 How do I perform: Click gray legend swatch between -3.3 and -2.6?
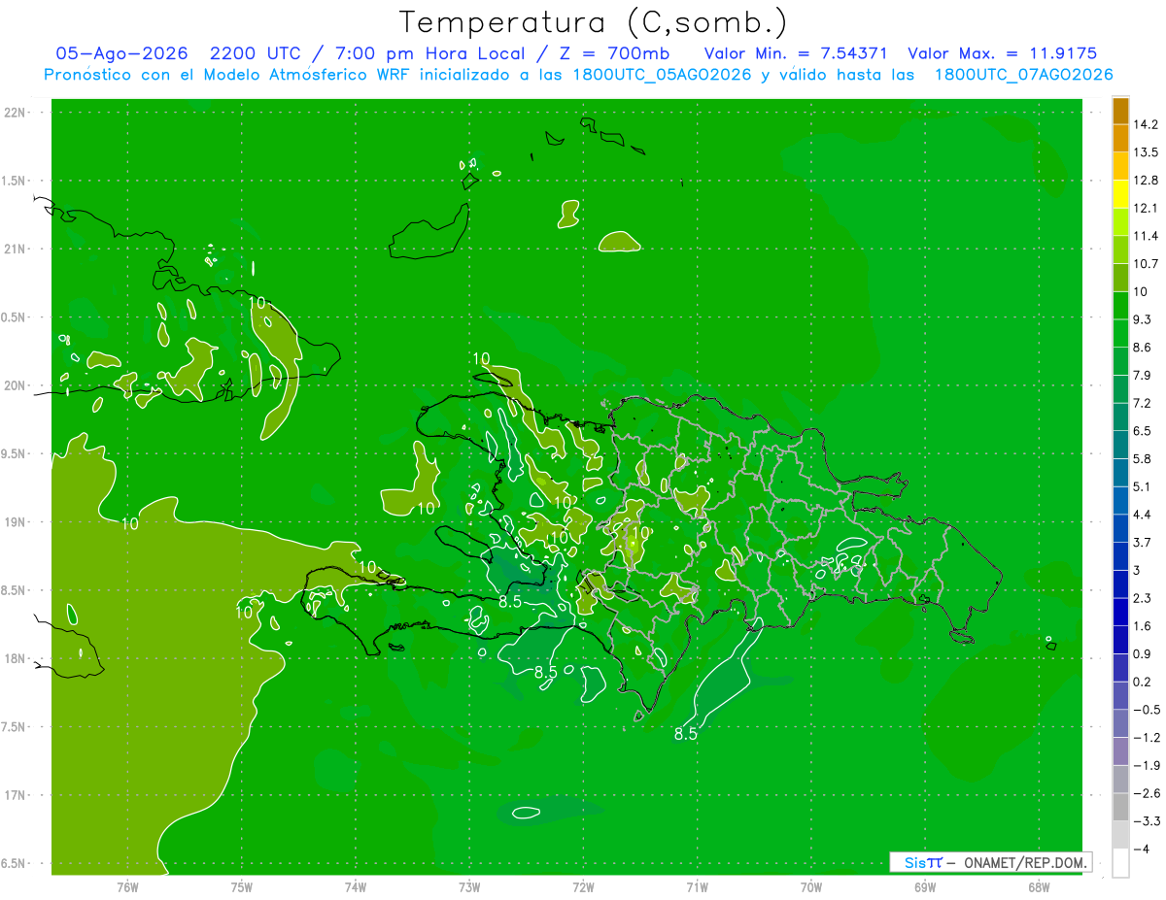1120,808
